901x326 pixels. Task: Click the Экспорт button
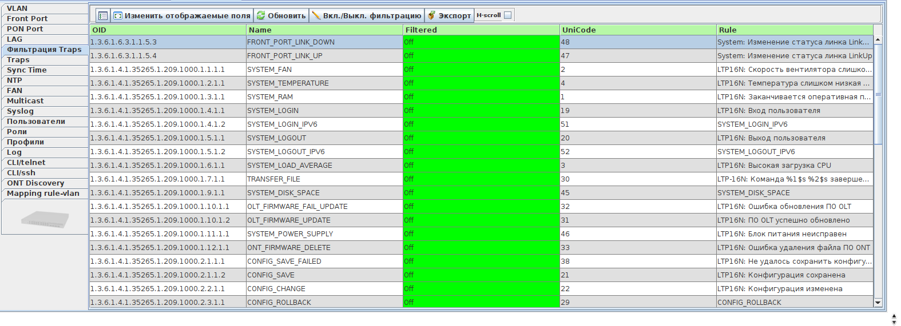coord(449,15)
